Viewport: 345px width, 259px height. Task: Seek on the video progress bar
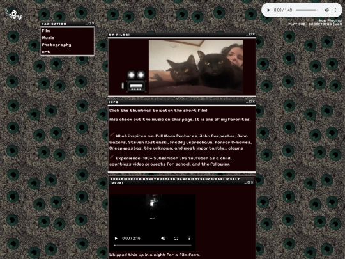click(153, 245)
